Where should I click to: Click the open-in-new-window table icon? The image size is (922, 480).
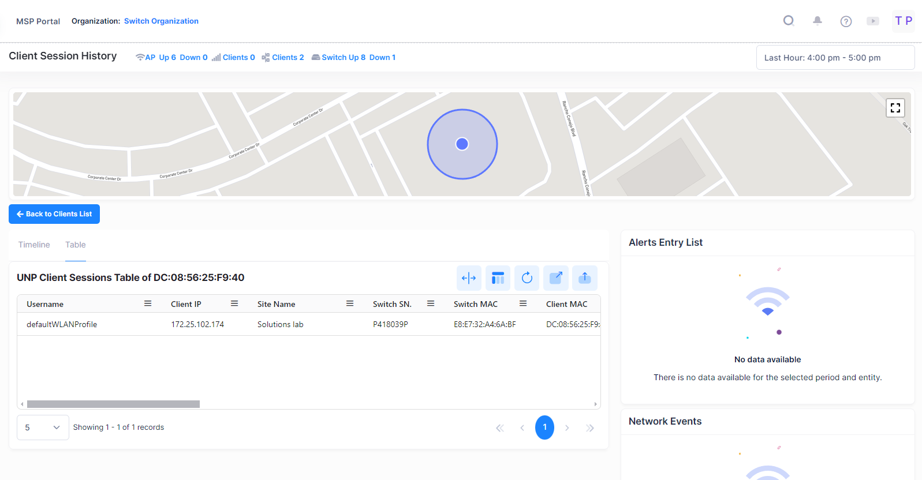click(555, 278)
